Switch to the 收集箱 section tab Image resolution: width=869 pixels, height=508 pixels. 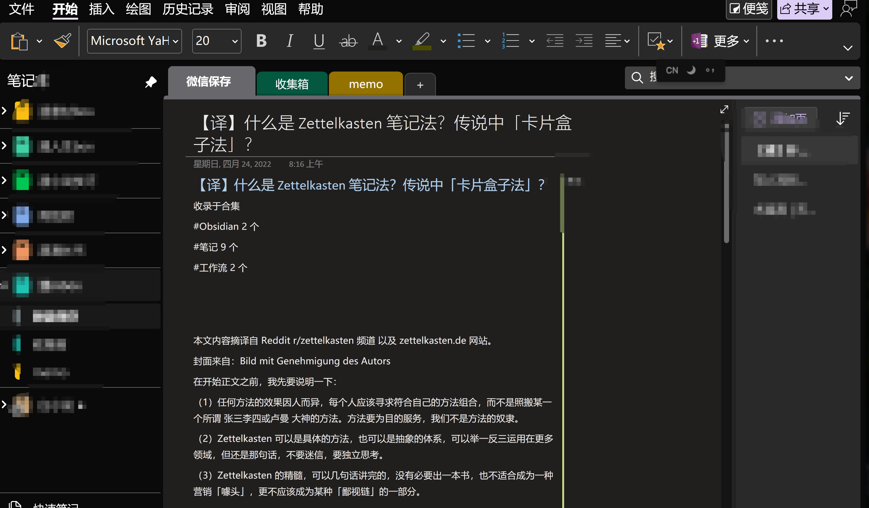coord(292,84)
